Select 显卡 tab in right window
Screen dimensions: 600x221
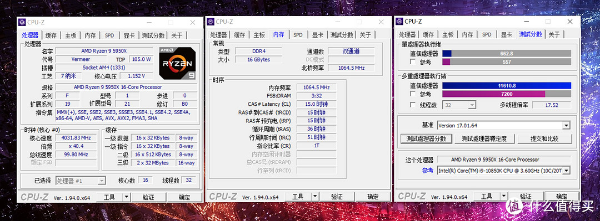point(506,34)
